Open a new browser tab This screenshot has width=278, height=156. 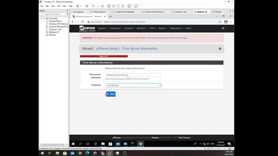[x=110, y=16]
